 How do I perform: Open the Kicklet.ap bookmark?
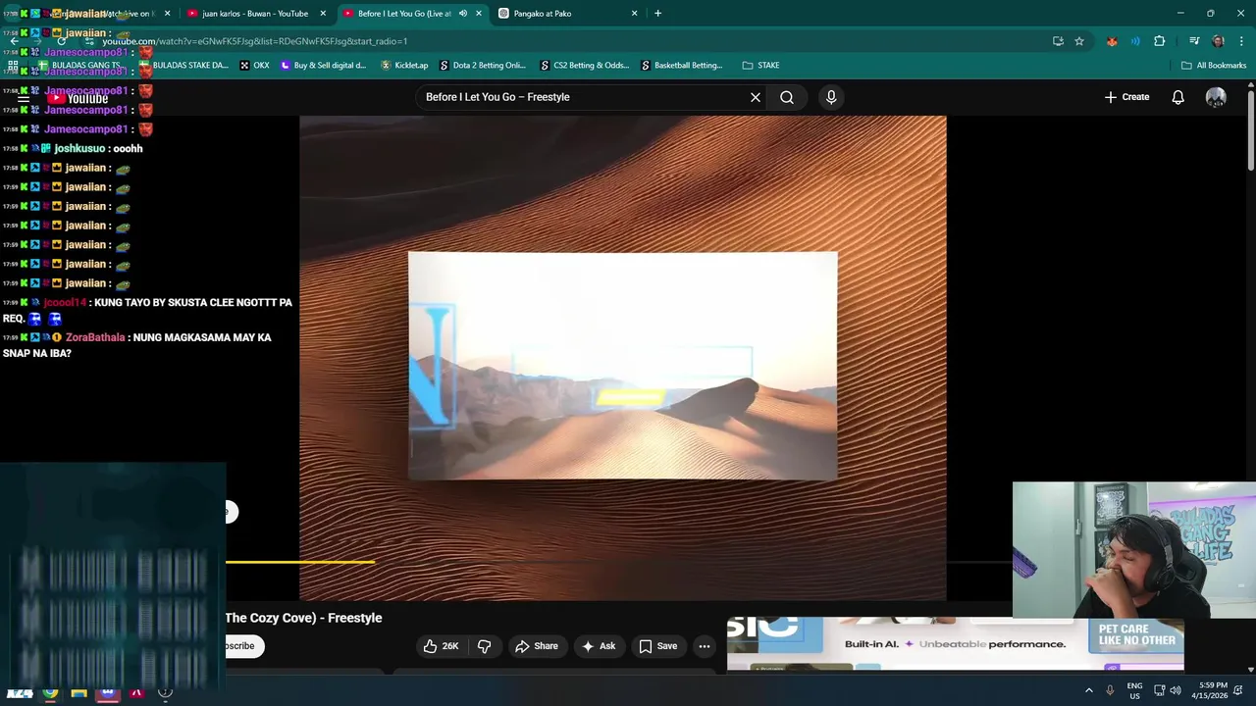404,66
